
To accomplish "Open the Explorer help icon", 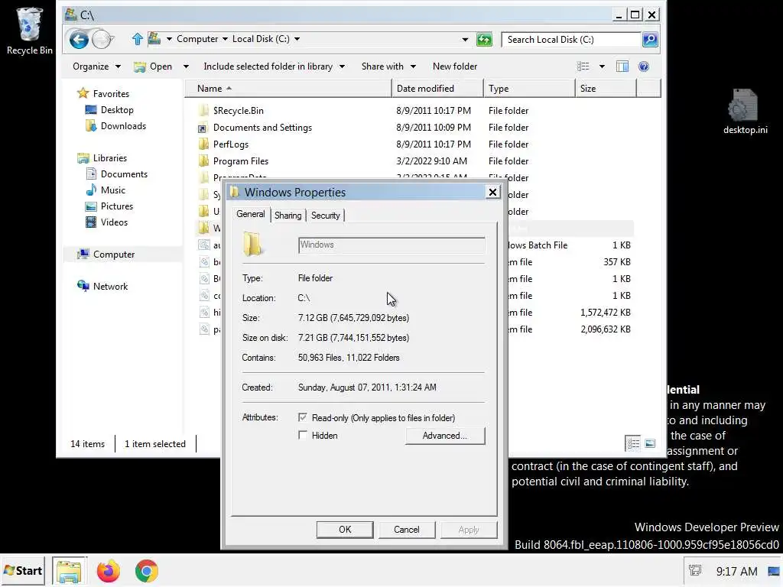I will [644, 66].
